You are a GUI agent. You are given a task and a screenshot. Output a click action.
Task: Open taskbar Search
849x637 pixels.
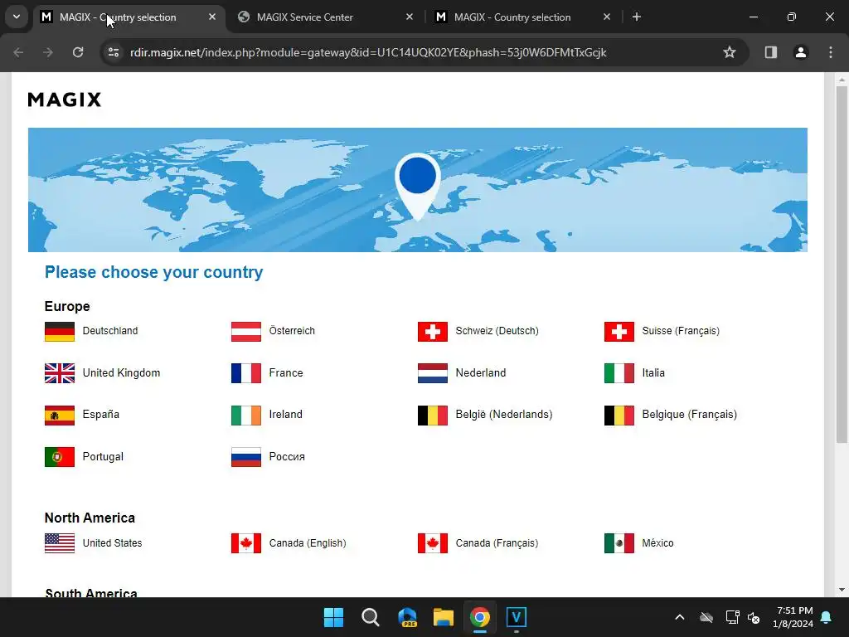[x=371, y=617]
